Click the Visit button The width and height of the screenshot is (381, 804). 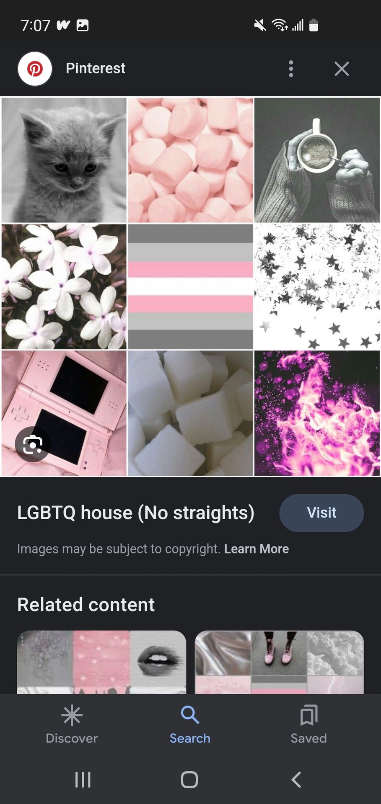[321, 513]
